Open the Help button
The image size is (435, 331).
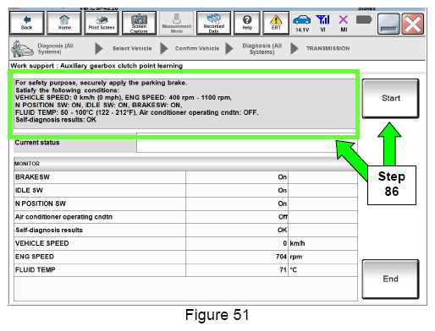pos(247,23)
